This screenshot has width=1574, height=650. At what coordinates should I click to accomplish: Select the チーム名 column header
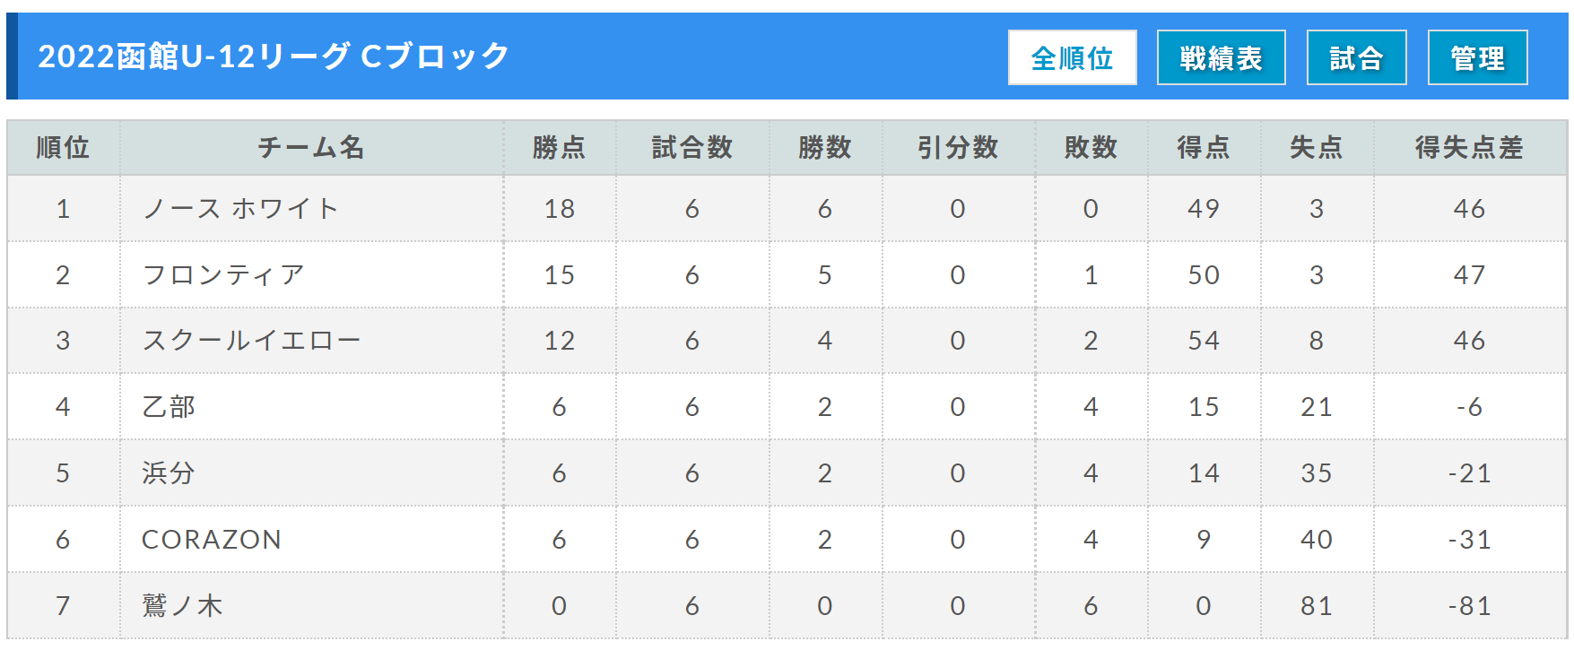[x=311, y=147]
